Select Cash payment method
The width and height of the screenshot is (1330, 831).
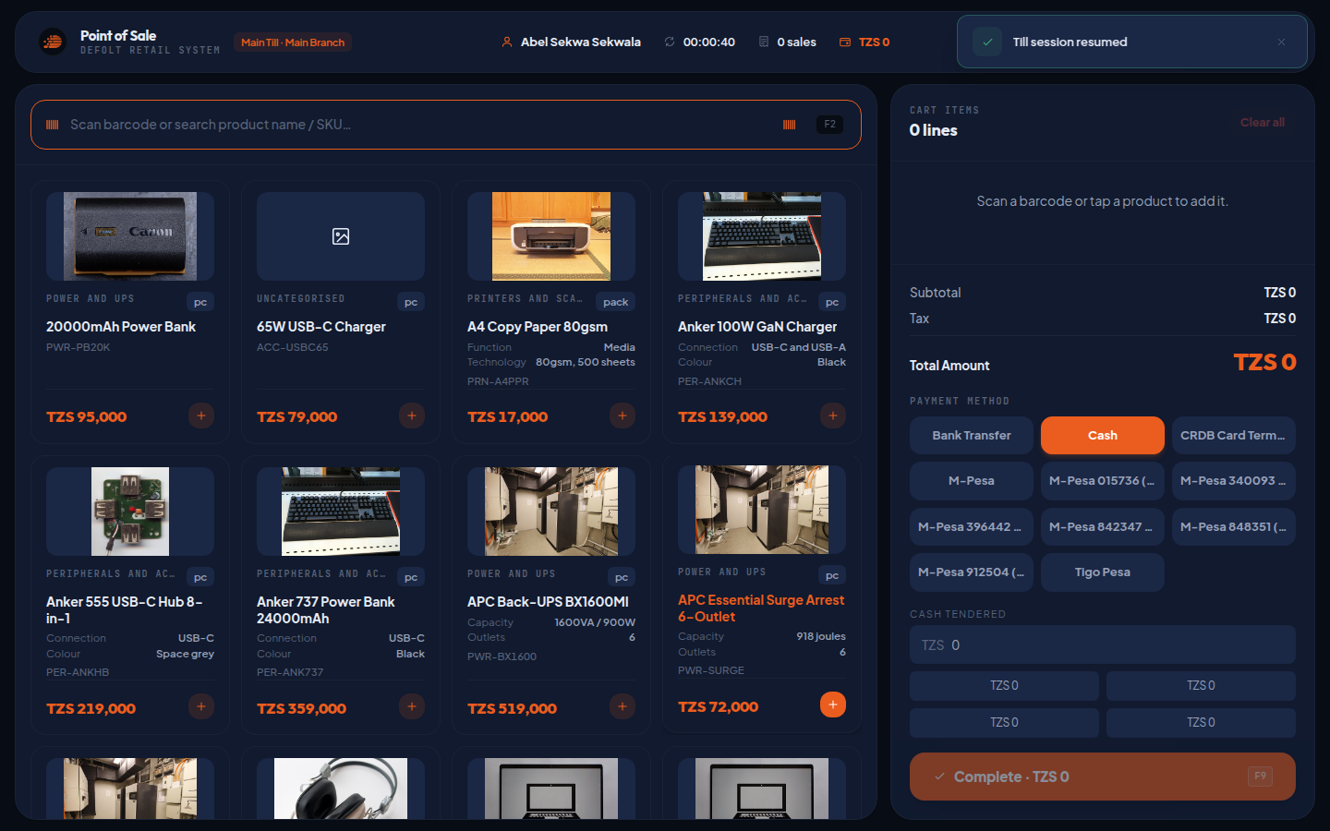(1103, 436)
